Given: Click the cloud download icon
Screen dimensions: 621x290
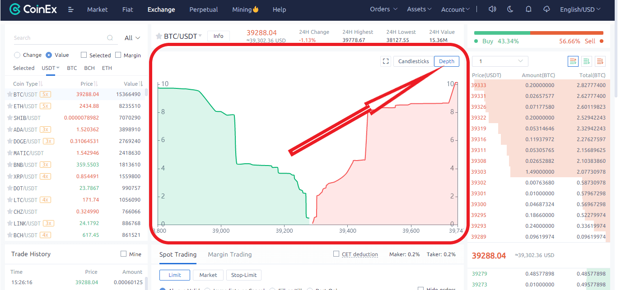Looking at the screenshot, I should click(x=546, y=9).
